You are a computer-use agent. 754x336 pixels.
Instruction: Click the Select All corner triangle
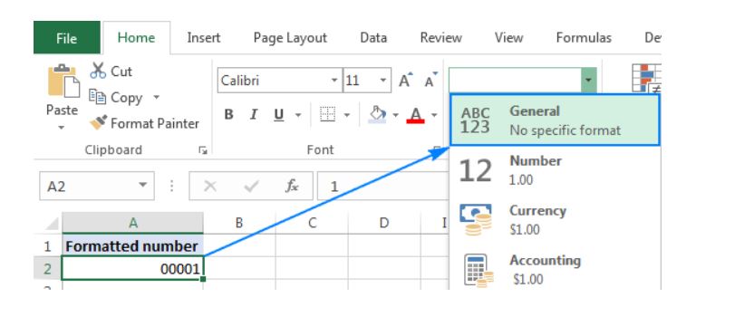(52, 224)
